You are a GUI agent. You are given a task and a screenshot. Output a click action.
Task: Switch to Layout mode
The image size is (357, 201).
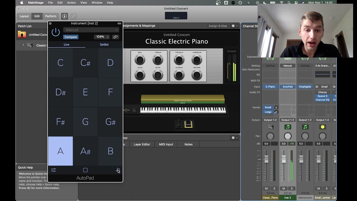tap(24, 16)
